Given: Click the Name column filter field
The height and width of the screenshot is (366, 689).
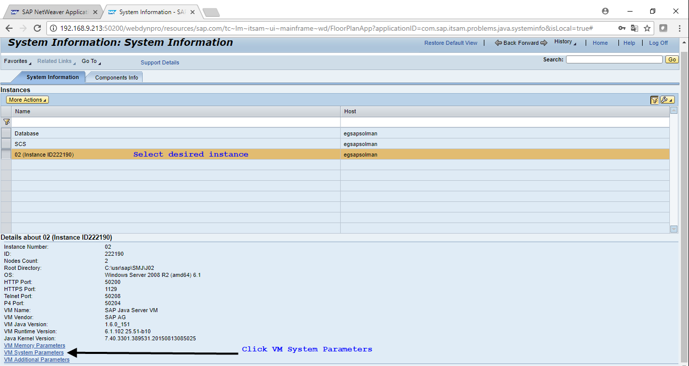Looking at the screenshot, I should (x=176, y=122).
